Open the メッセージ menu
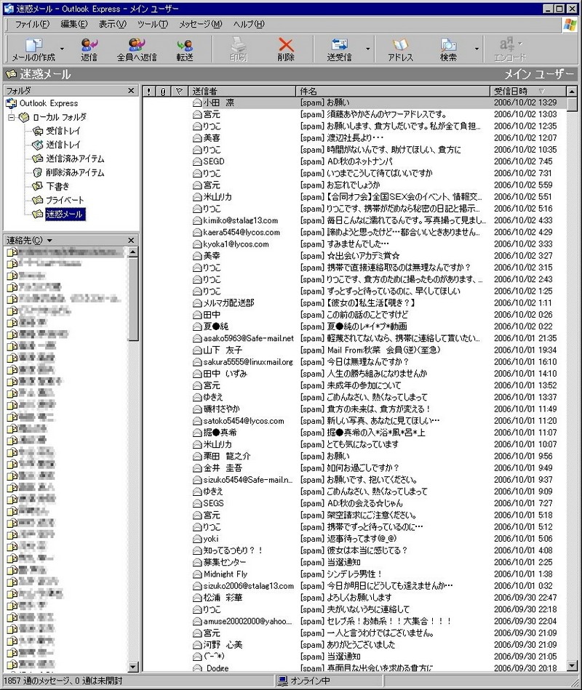This screenshot has height=690, width=582. 200,24
